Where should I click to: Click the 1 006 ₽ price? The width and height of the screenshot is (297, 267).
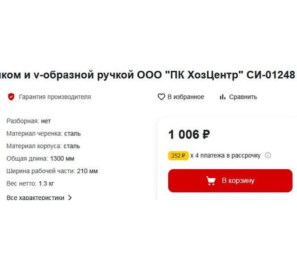click(x=189, y=134)
